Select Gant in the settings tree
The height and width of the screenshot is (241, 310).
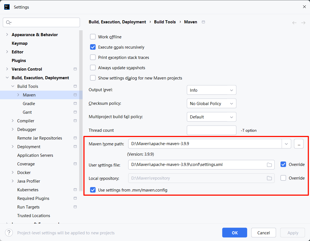pyautogui.click(x=27, y=112)
